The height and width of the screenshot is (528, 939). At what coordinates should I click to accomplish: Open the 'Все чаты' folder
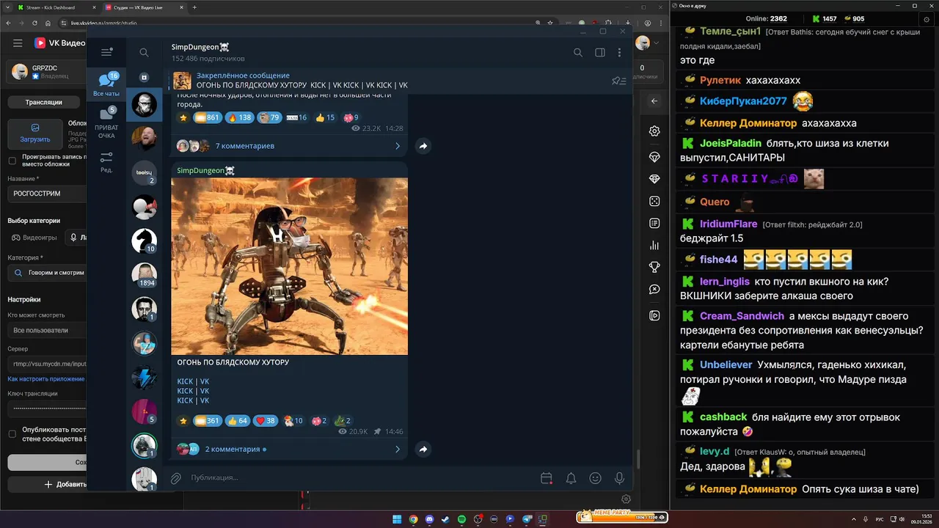coord(106,85)
